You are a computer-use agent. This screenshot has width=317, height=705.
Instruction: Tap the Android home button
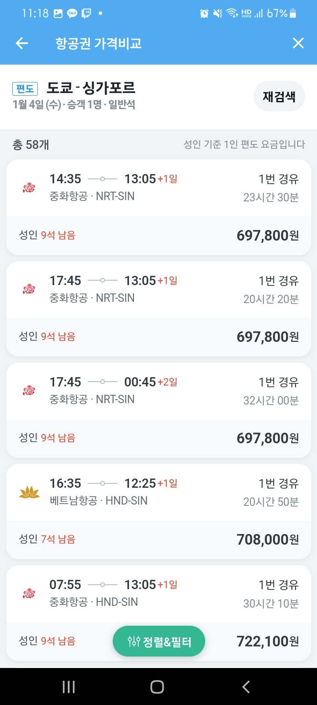(x=157, y=686)
